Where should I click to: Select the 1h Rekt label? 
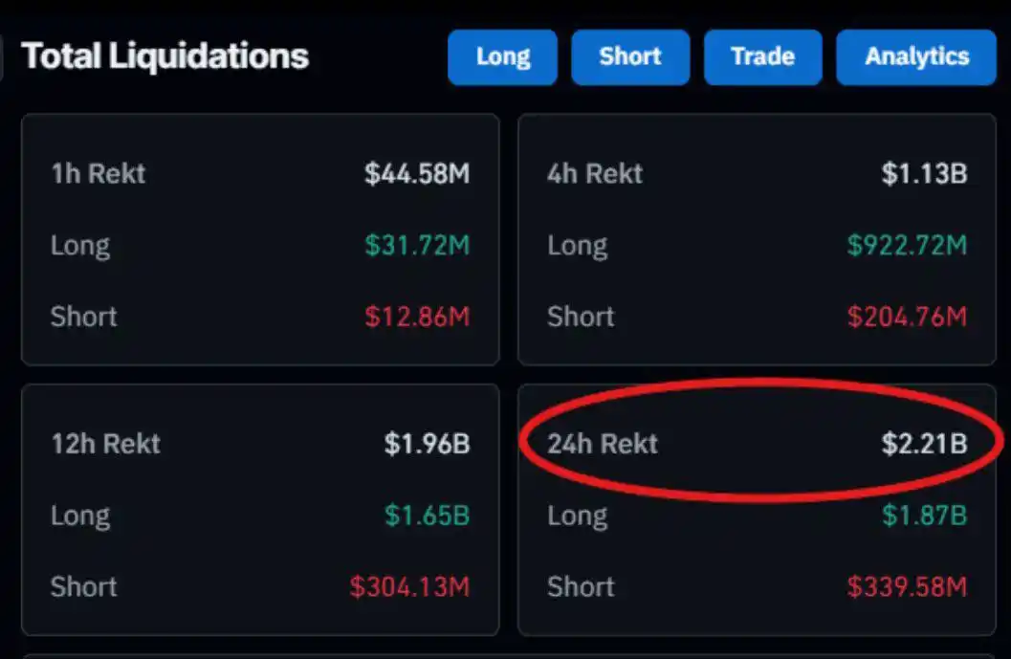pyautogui.click(x=98, y=173)
